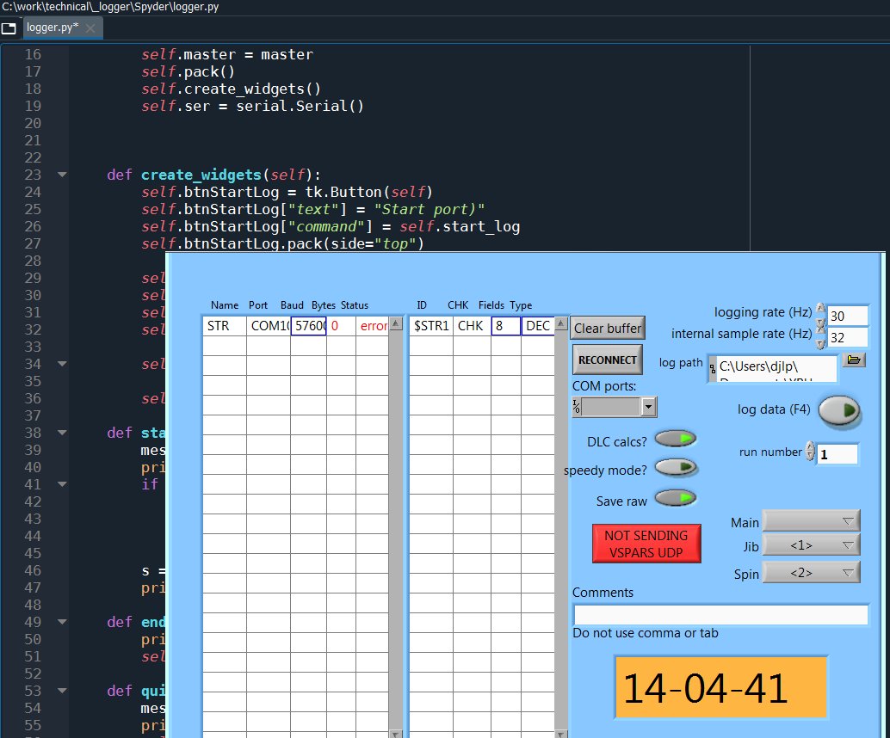The height and width of the screenshot is (738, 890).
Task: Select the COM1 port cell
Action: pyautogui.click(x=269, y=326)
